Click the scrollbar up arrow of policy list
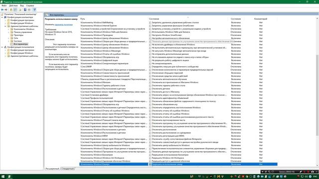The height and width of the screenshot is (179, 319). pos(317,19)
